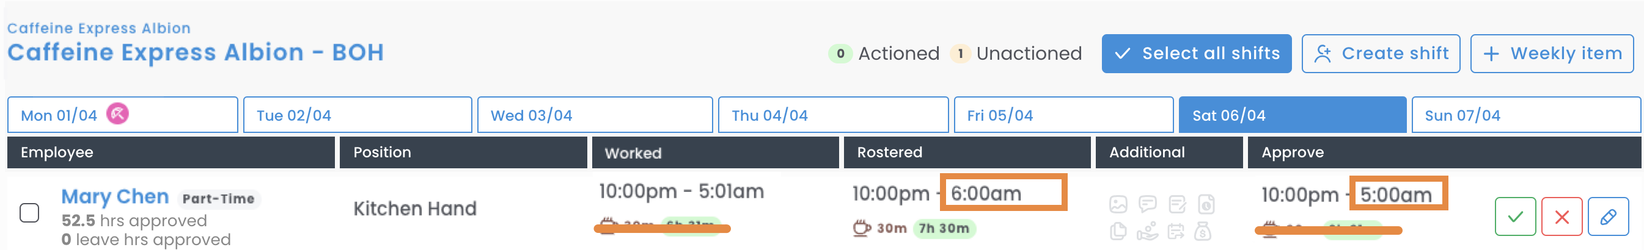Switch to Sun 07/04 tab

[1462, 115]
